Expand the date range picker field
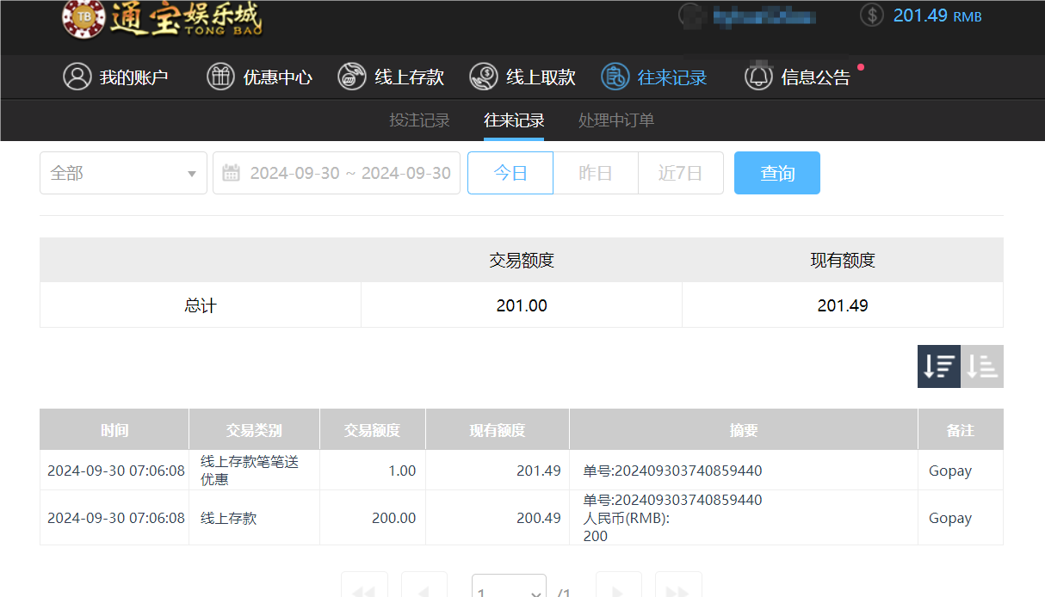Viewport: 1045px width, 597px height. 344,172
